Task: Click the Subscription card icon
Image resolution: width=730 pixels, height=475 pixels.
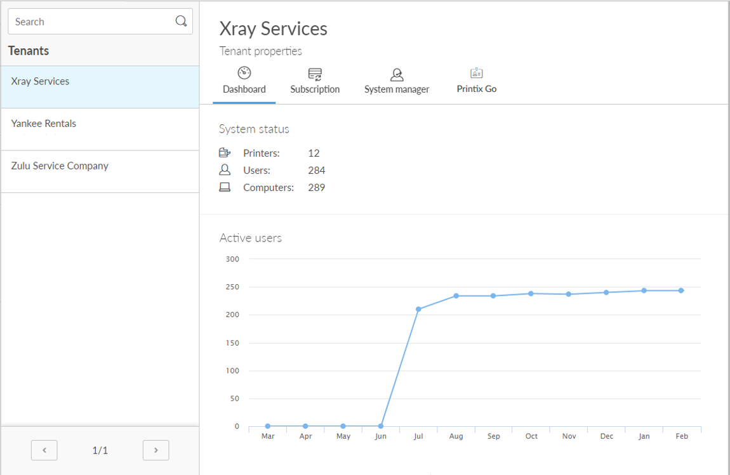Action: click(315, 74)
